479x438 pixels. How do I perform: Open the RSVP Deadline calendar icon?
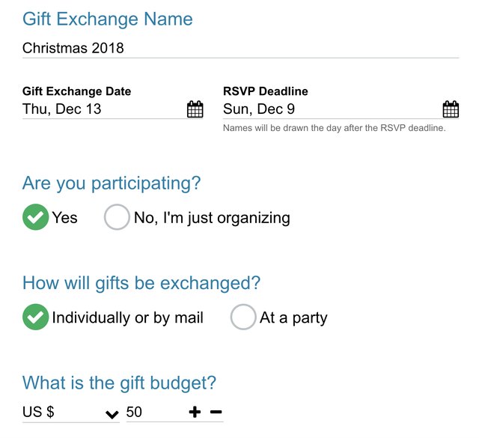[x=451, y=109]
